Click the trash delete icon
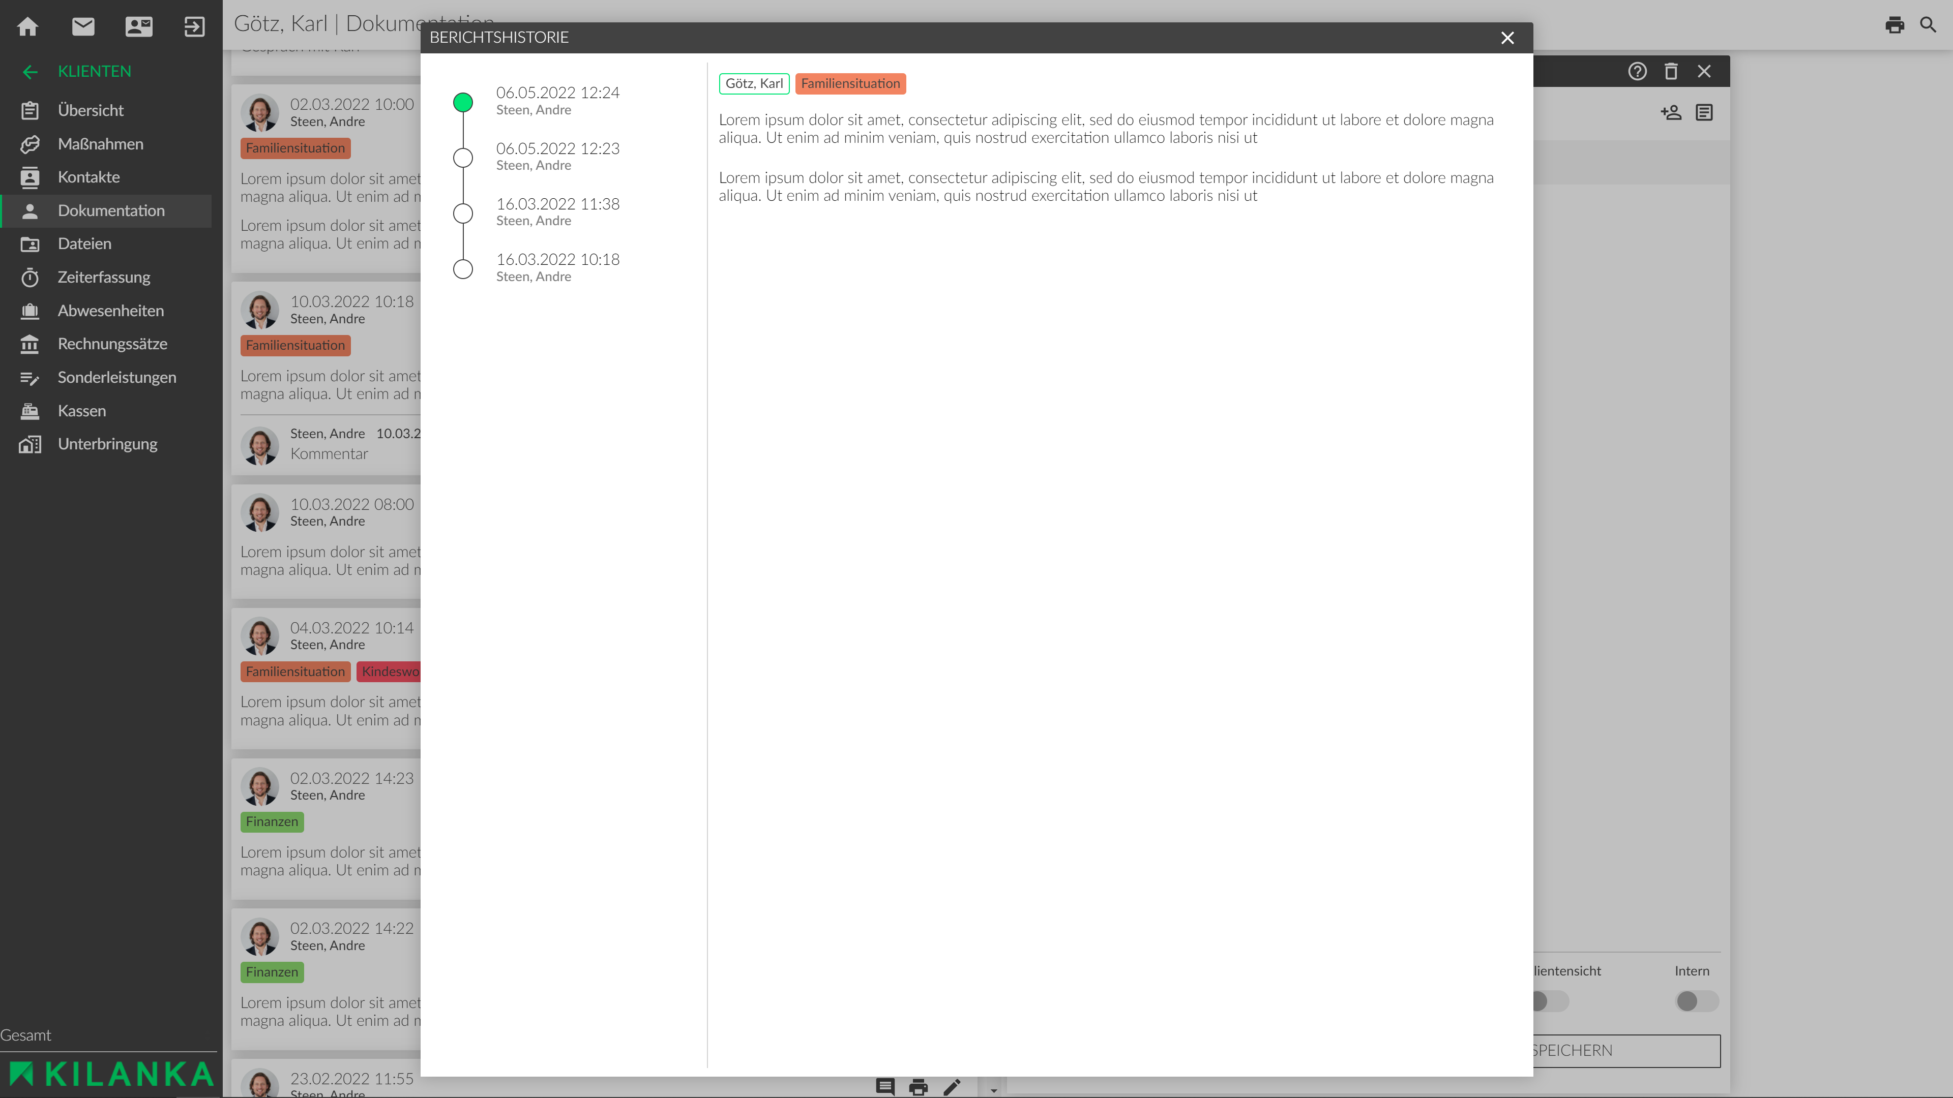 click(x=1671, y=71)
